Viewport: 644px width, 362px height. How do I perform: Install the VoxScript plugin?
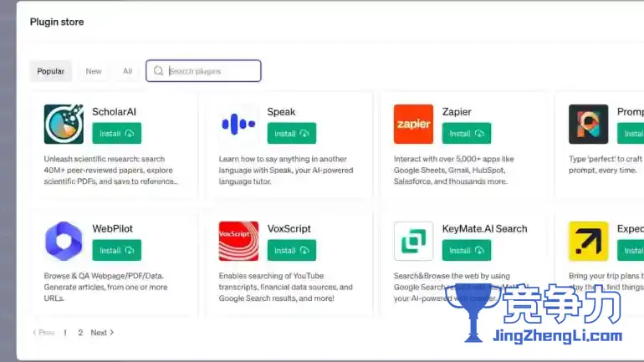click(292, 251)
